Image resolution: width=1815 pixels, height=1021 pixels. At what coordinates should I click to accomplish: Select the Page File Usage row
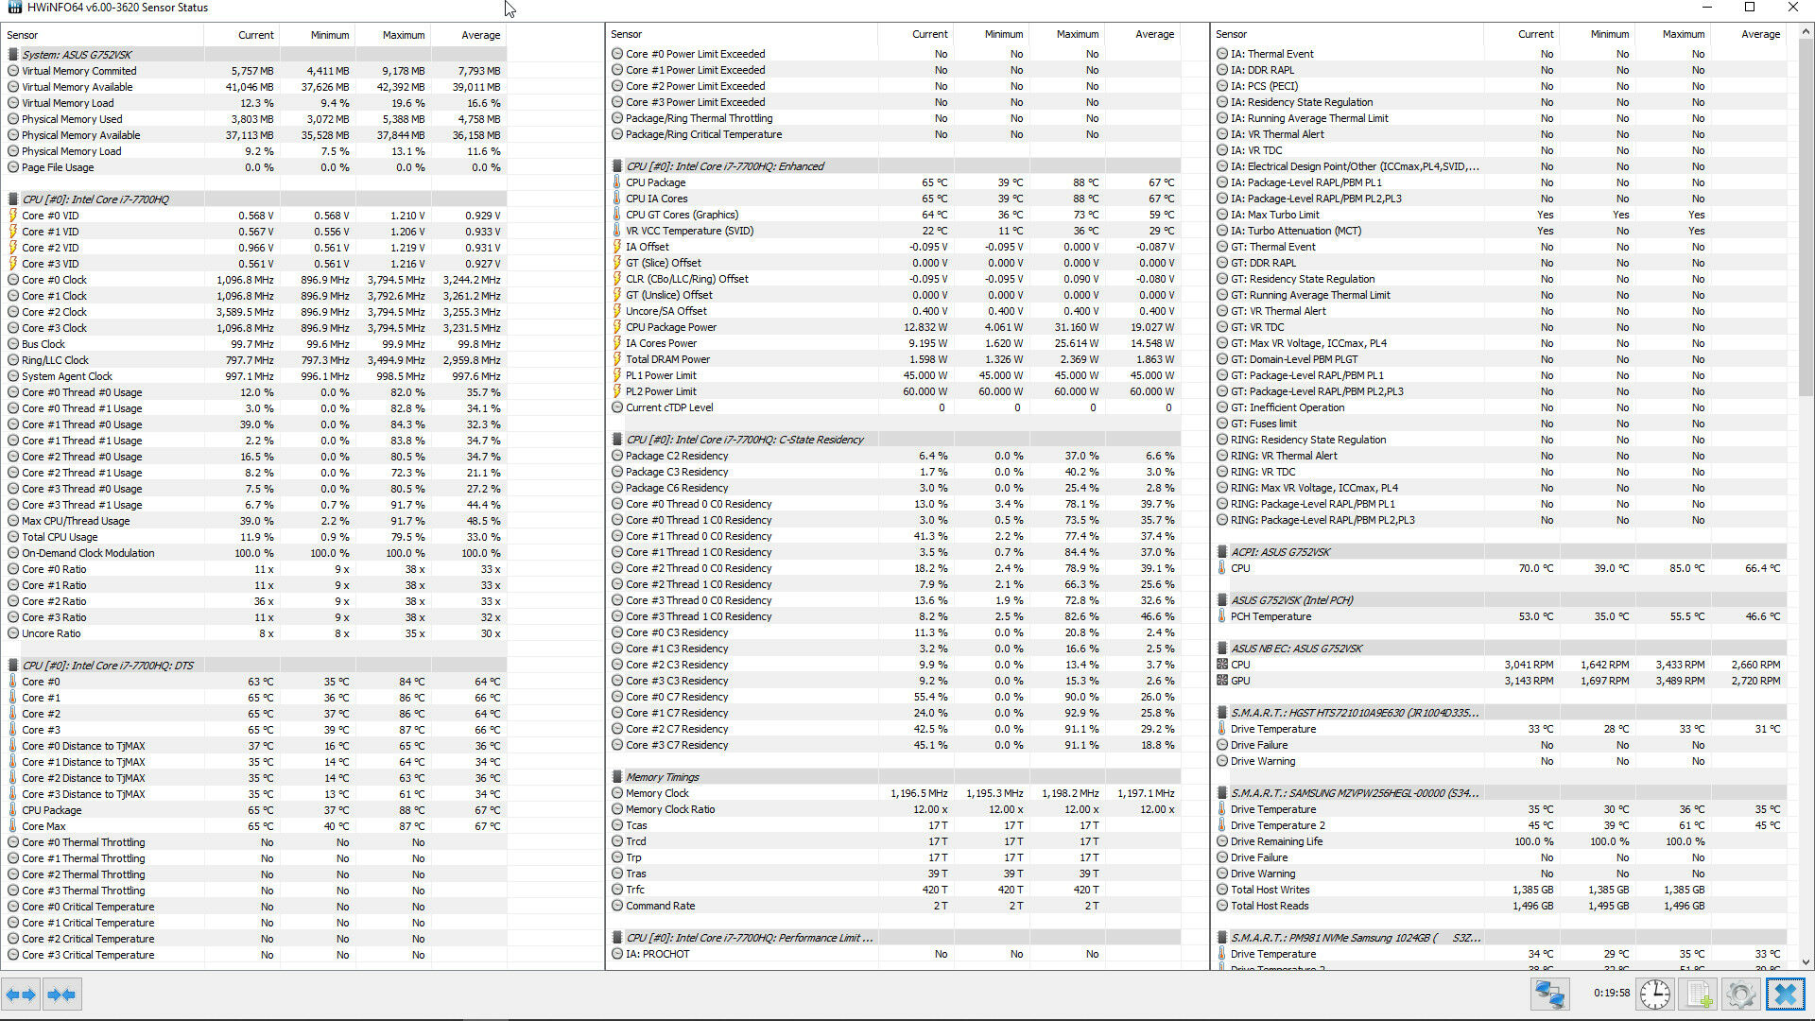point(255,167)
